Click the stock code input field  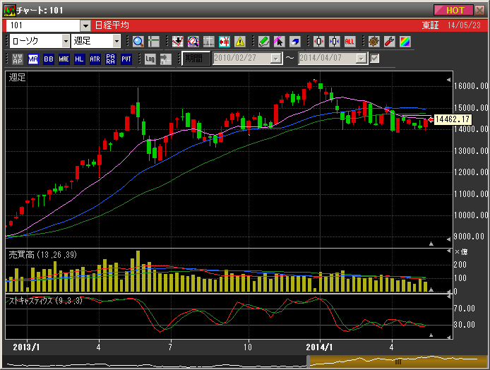[x=42, y=25]
